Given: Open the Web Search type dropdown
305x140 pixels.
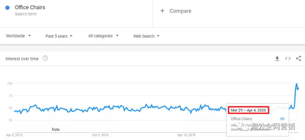Looking at the screenshot, I should 146,36.
